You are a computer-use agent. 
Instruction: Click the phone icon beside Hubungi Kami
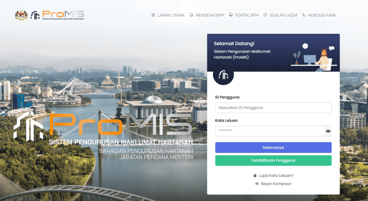pyautogui.click(x=304, y=15)
